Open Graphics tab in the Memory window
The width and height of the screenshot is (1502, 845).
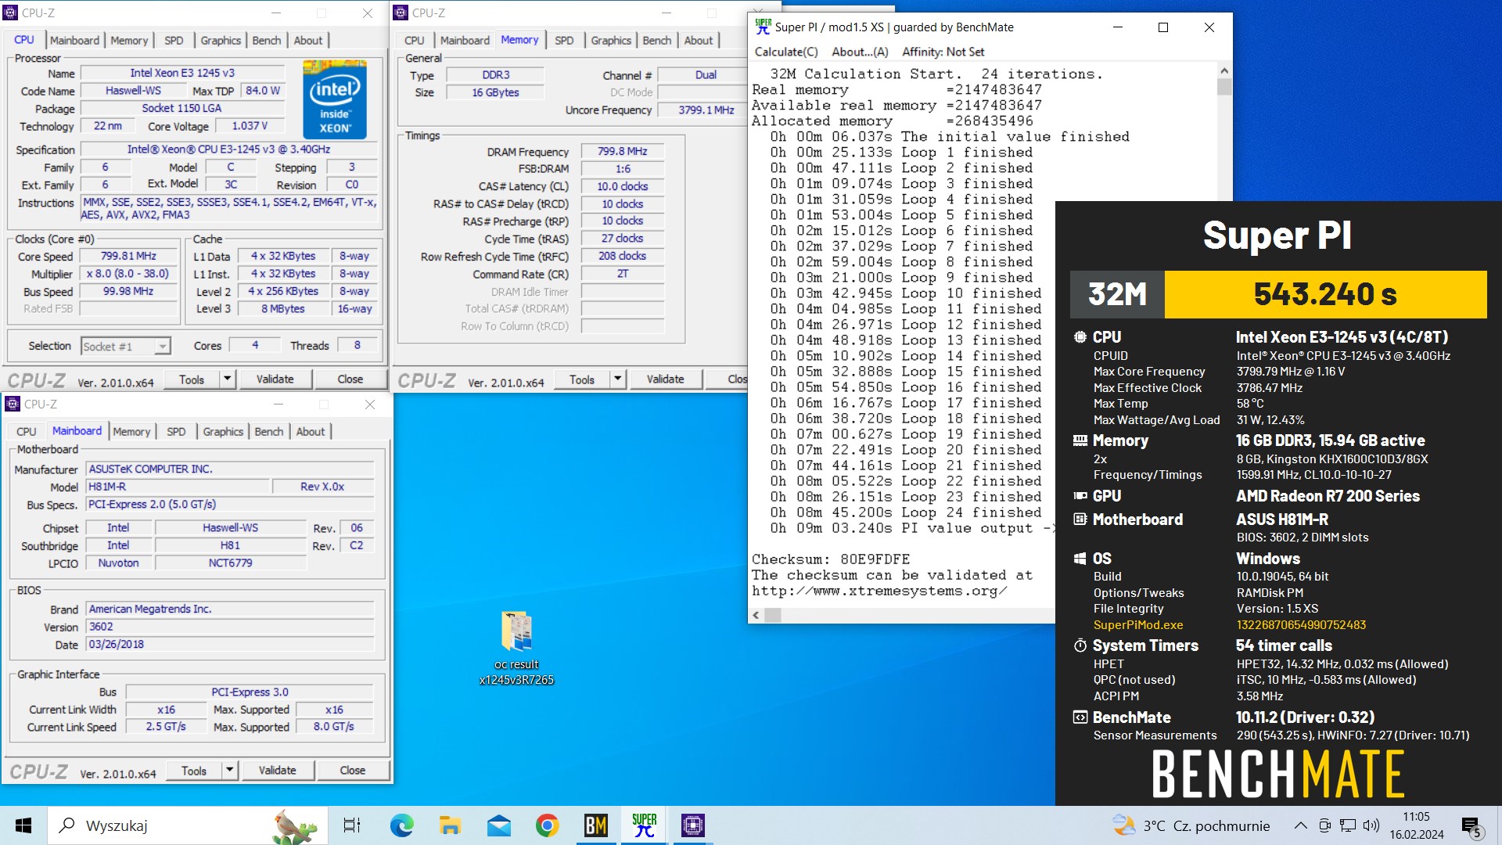pos(611,40)
